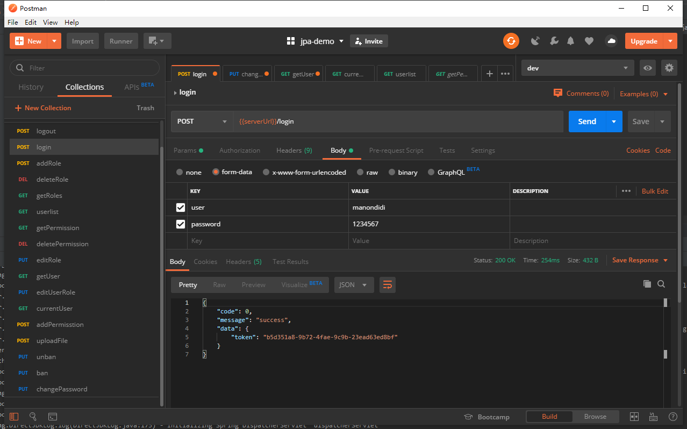This screenshot has width=687, height=429.
Task: Open the JSON format dropdown
Action: tap(354, 285)
